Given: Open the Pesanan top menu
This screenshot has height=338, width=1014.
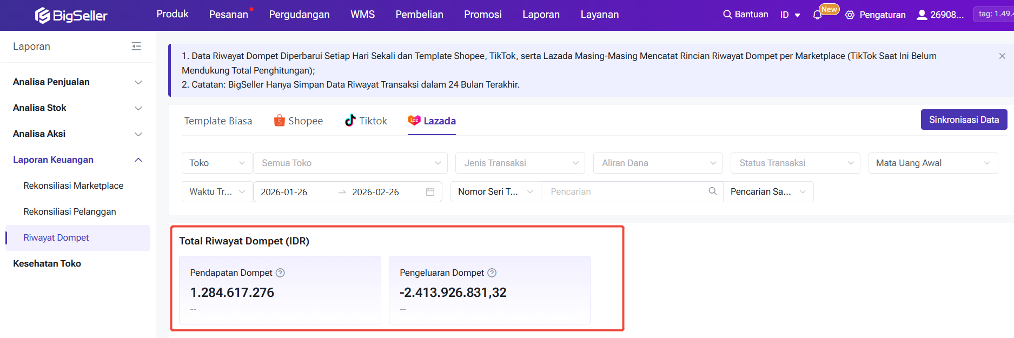Looking at the screenshot, I should point(228,15).
